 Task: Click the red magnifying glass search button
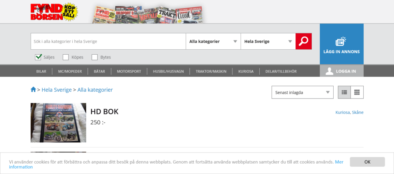pos(304,41)
